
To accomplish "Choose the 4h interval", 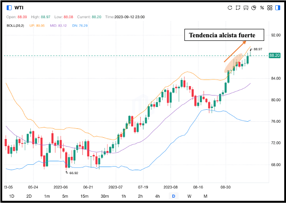I will pyautogui.click(x=157, y=196).
